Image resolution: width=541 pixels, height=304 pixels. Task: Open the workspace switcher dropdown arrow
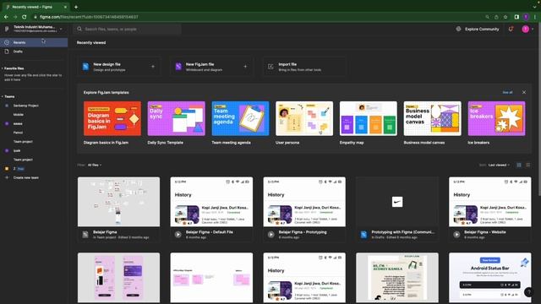(61, 29)
